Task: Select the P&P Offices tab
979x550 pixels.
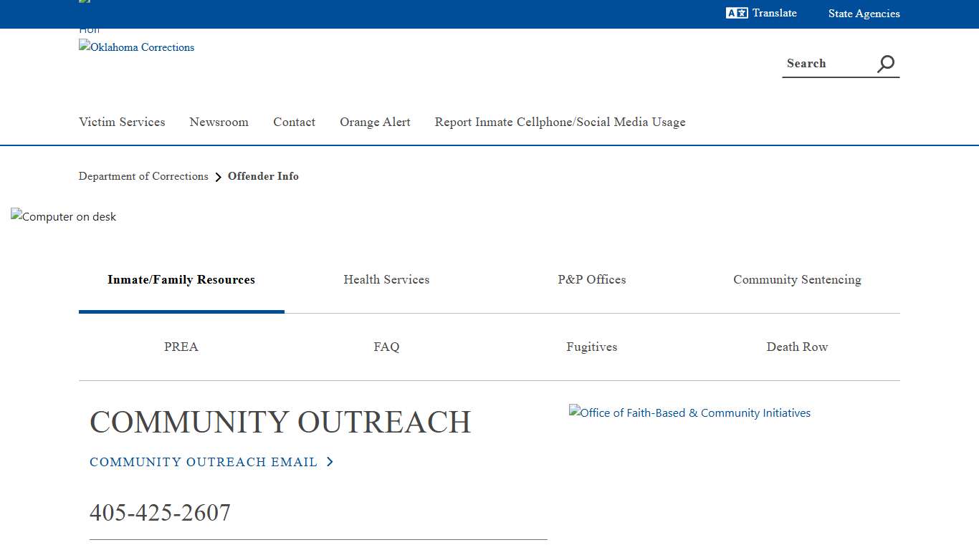Action: coord(592,279)
